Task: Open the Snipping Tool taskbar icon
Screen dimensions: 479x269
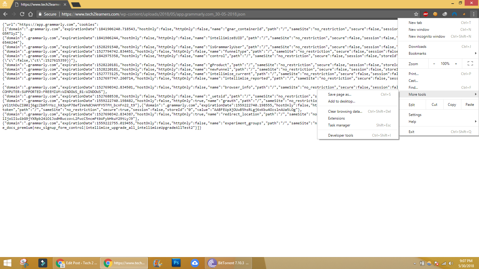Action: (24, 263)
